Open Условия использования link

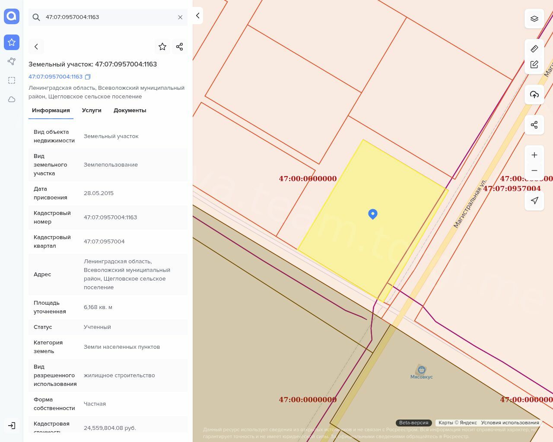pos(510,423)
